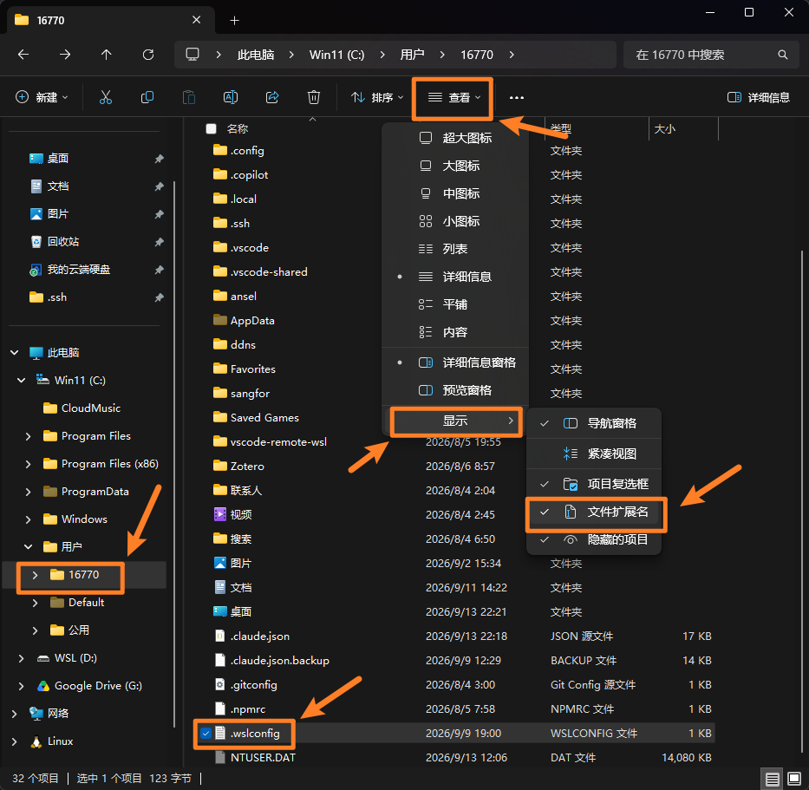This screenshot has width=809, height=790.
Task: Select the NTUSER.DAT file row
Action: click(455, 758)
